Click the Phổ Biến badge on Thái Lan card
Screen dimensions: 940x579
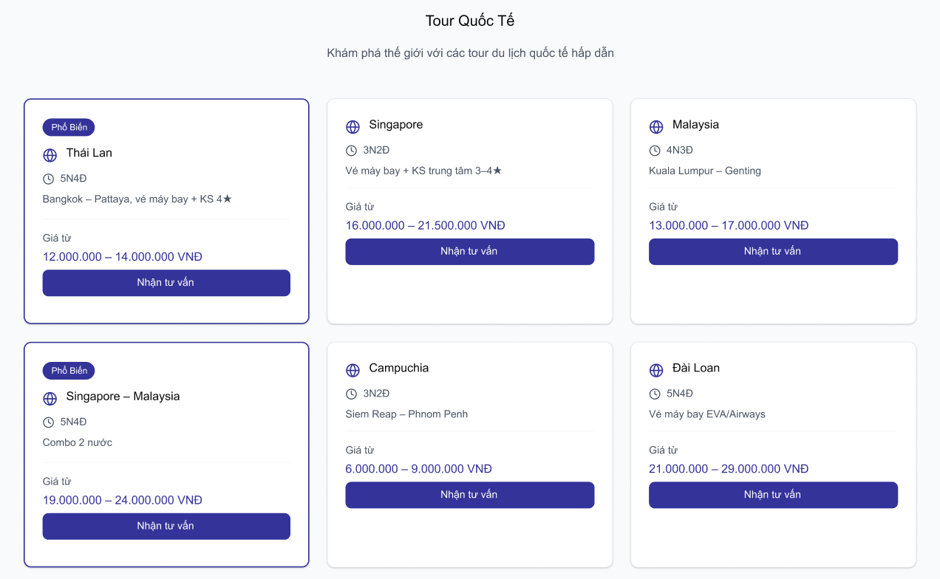point(69,127)
